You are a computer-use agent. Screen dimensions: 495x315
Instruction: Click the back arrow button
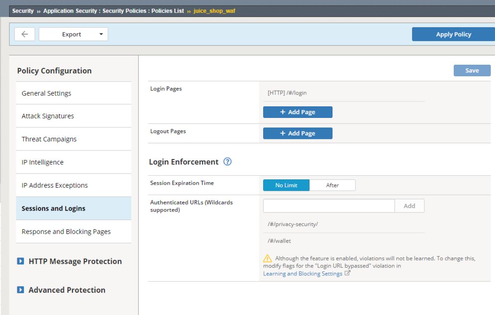tap(25, 34)
